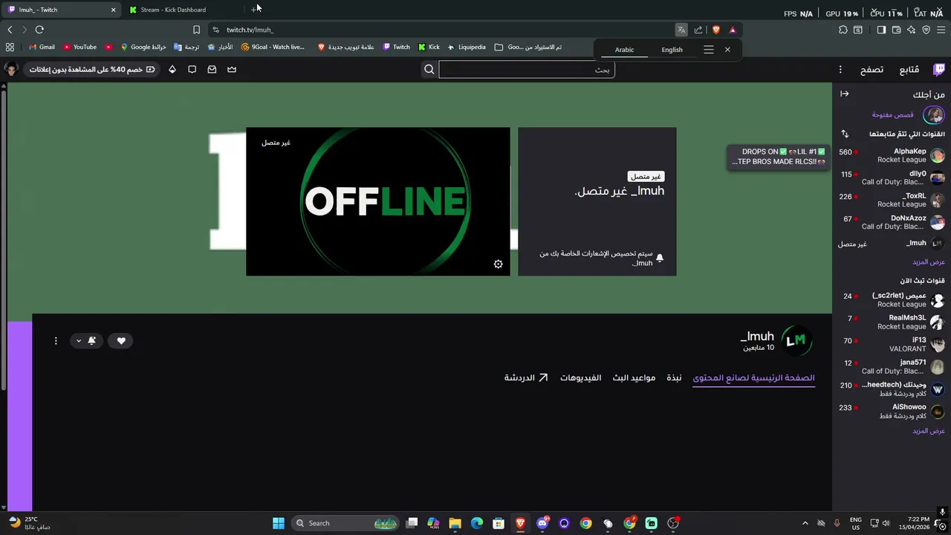
Task: Open File Explorer from the taskbar
Action: (455, 523)
